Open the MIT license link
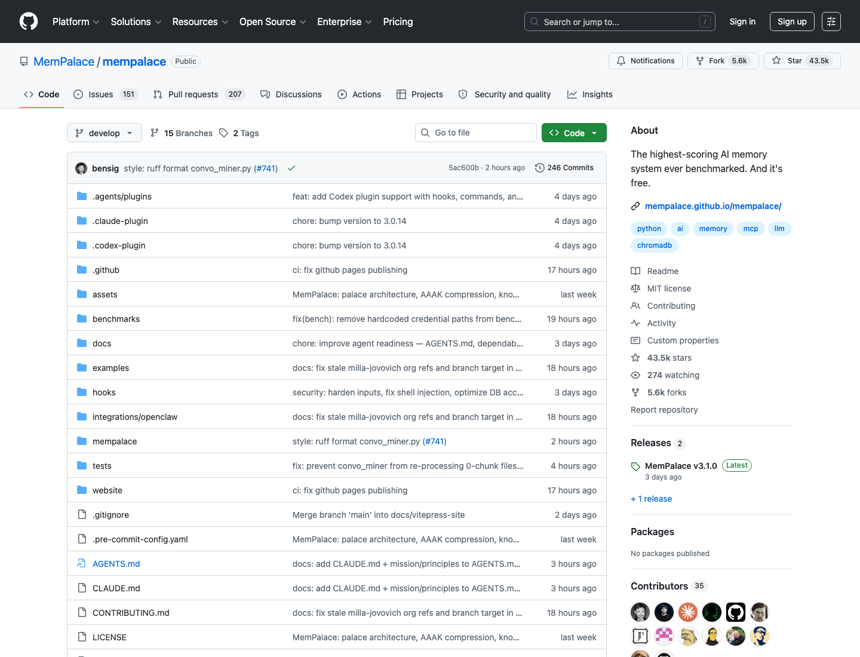The image size is (860, 657). [x=669, y=288]
